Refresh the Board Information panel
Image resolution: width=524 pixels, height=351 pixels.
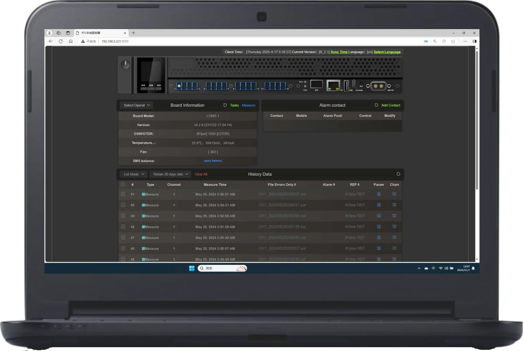point(225,105)
